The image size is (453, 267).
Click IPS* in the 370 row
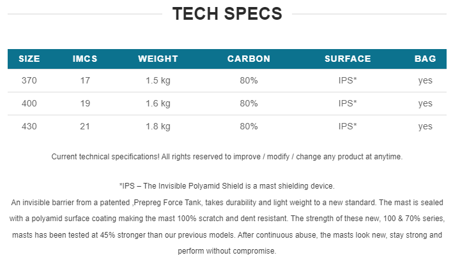point(348,80)
